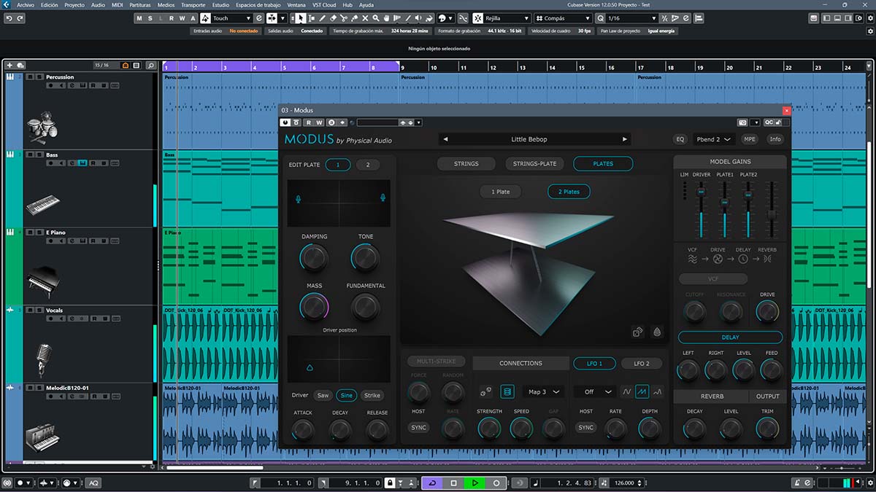876x492 pixels.
Task: Choose the irregular LFO waveform icon
Action: (657, 392)
